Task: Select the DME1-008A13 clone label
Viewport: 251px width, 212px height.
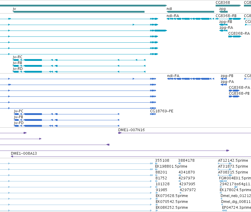Action: pos(24,153)
